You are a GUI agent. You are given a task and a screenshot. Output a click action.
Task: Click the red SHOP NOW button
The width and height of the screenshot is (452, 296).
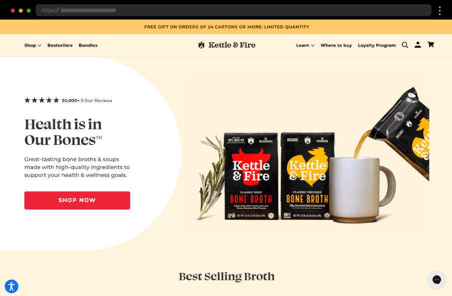pyautogui.click(x=77, y=200)
